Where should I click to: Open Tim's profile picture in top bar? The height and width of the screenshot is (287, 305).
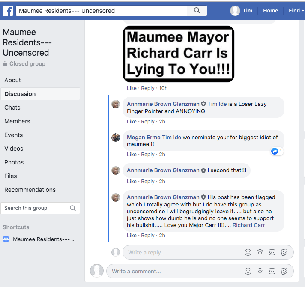235,11
